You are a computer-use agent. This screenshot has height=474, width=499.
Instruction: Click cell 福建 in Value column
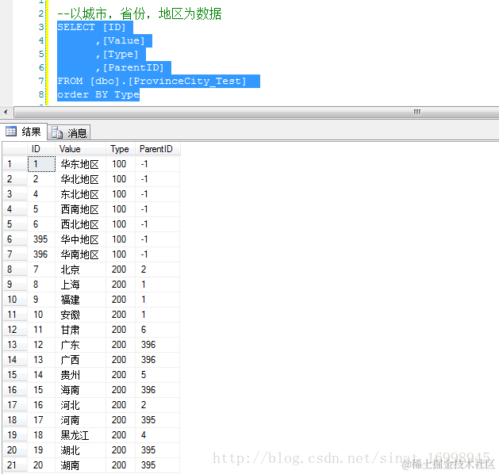click(80, 300)
